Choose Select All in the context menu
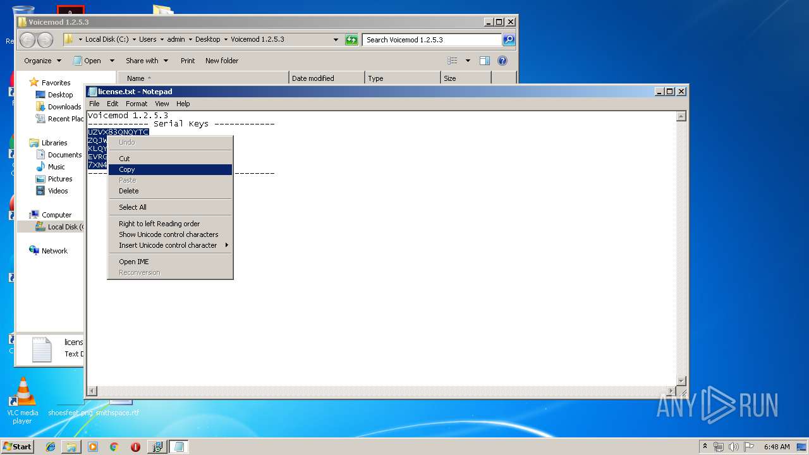The height and width of the screenshot is (455, 809). (x=170, y=207)
